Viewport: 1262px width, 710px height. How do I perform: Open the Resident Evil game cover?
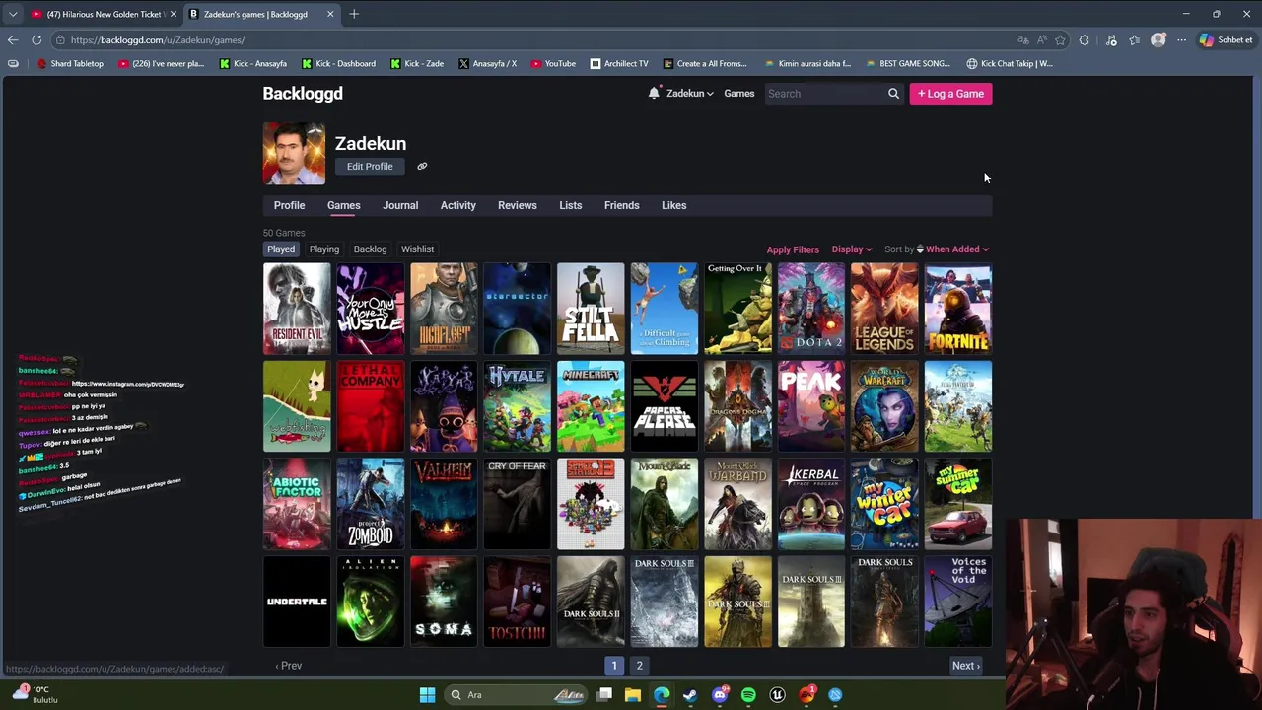click(x=297, y=309)
